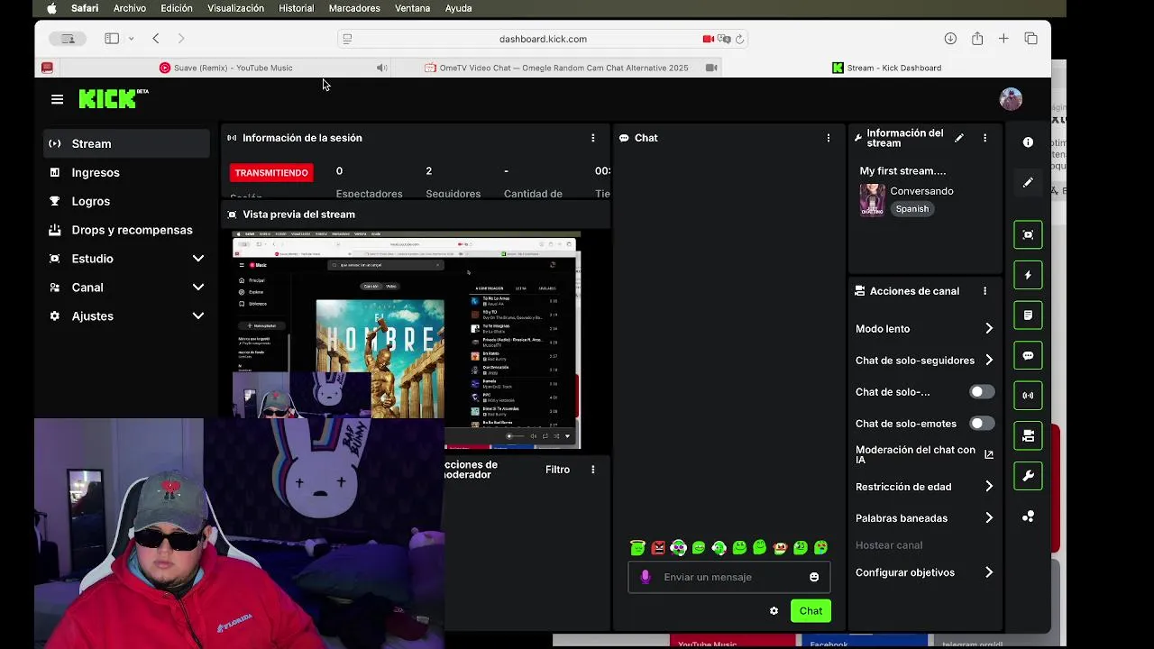
Task: Toggle the wrench widget icon in right rail
Action: point(1028,476)
